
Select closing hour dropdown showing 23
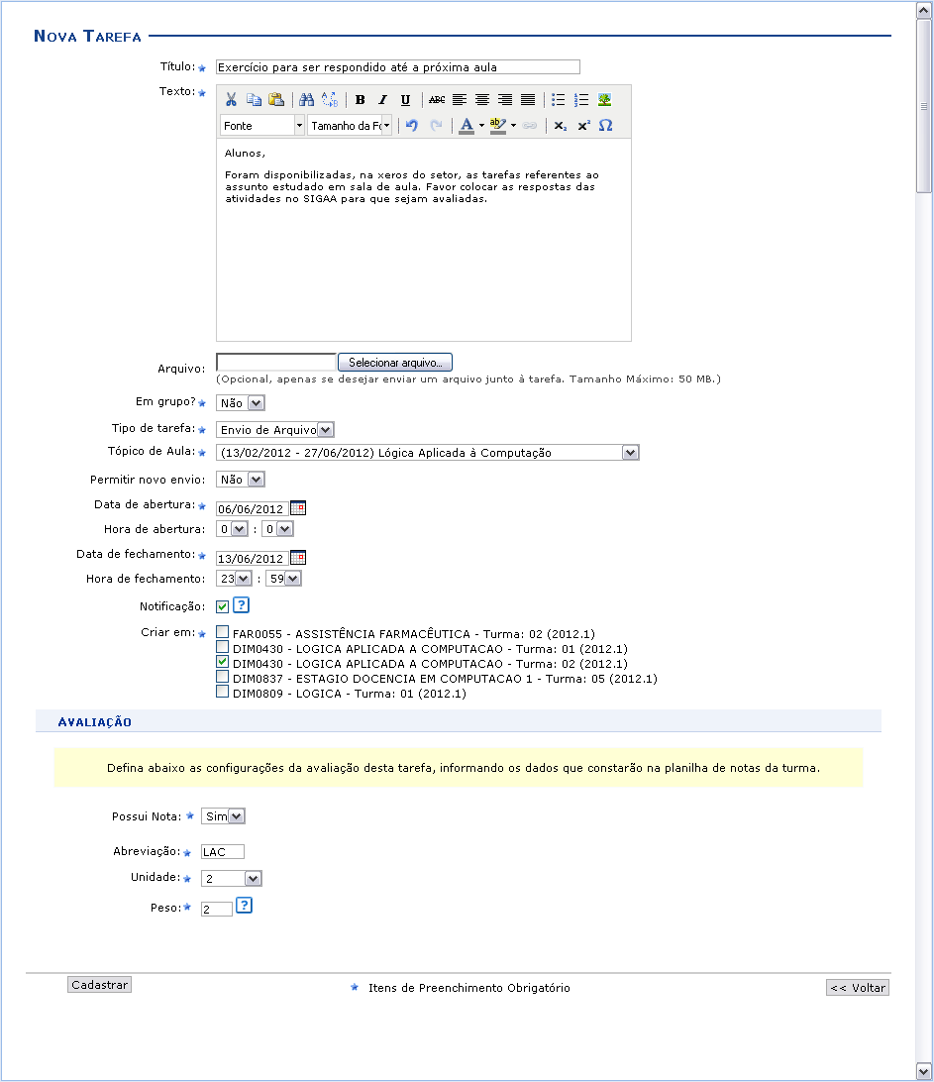234,579
